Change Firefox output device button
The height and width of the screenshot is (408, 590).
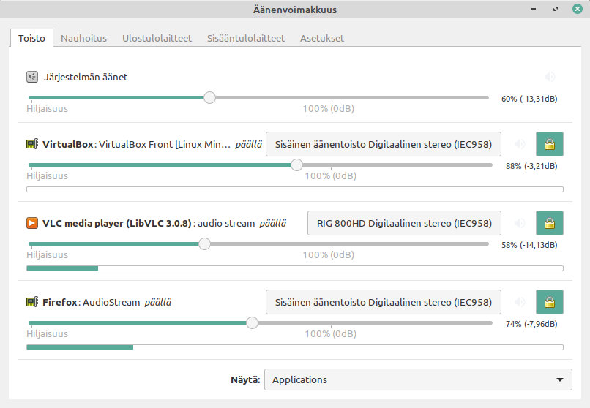[383, 302]
